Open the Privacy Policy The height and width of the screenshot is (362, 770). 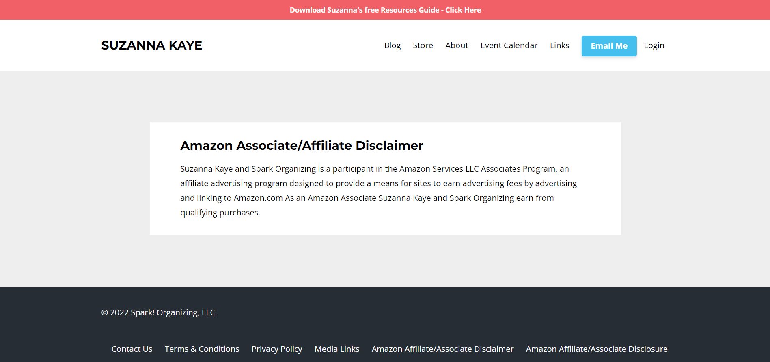(276, 349)
